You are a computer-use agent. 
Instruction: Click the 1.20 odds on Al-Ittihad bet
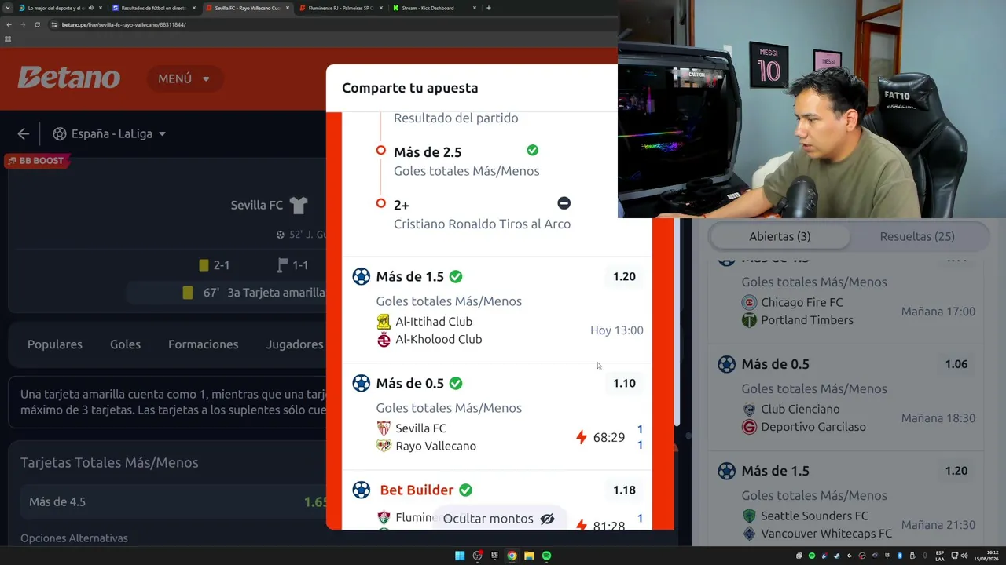tap(624, 277)
